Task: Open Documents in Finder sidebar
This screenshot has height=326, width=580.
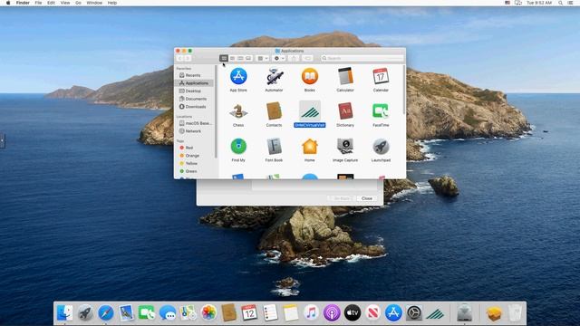Action: [x=194, y=99]
